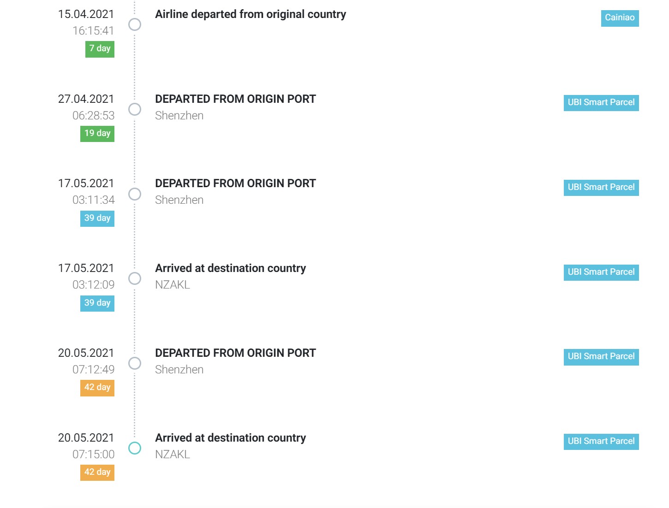Image resolution: width=669 pixels, height=508 pixels.
Task: Click the green 7 day badge
Action: (100, 49)
